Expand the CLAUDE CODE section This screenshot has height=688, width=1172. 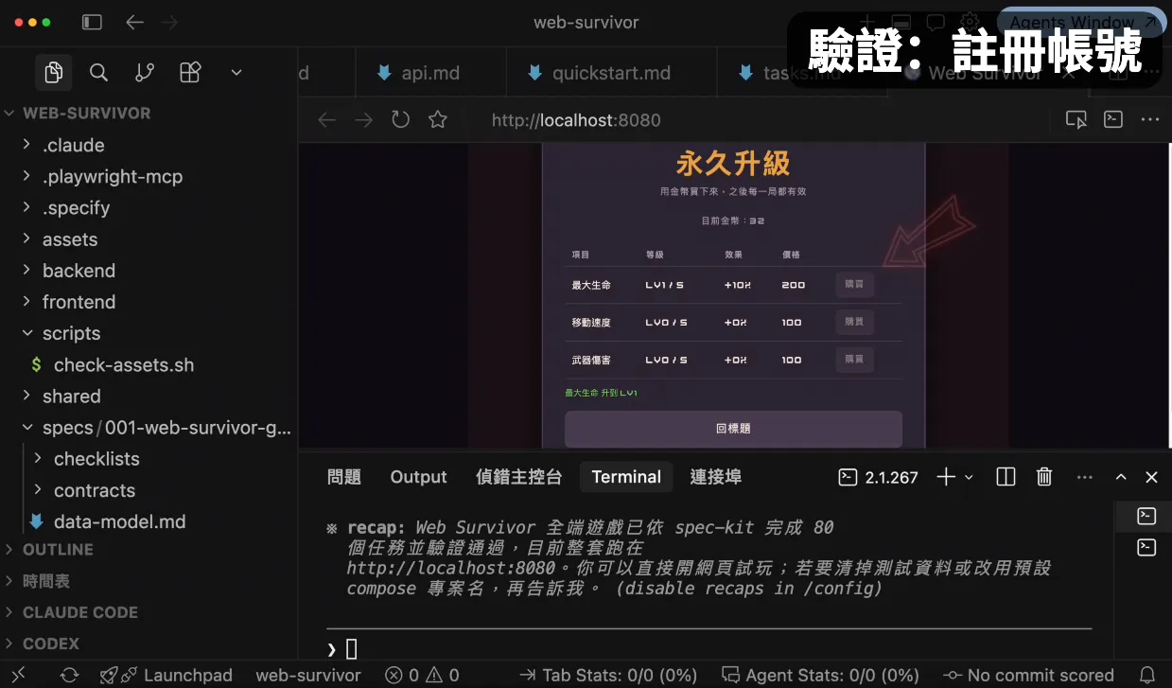tap(149, 612)
